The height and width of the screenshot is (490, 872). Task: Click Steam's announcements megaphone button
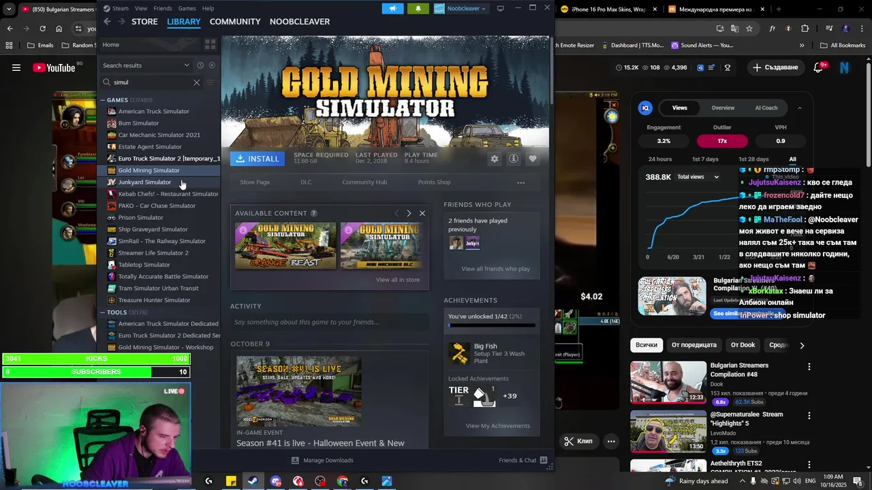(x=392, y=8)
